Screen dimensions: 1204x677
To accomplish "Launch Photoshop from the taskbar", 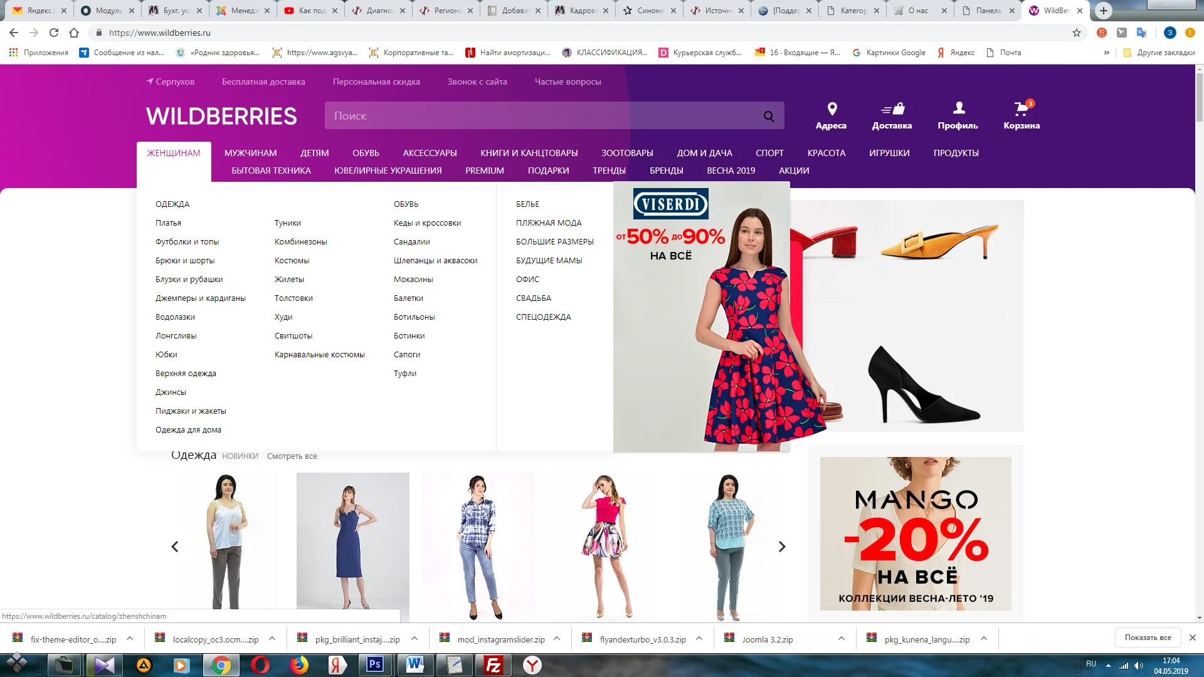I will click(375, 664).
